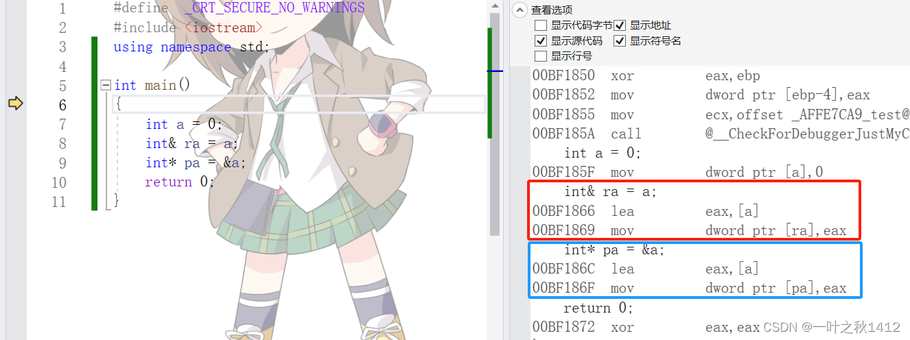The width and height of the screenshot is (910, 340).
Task: Click line number 3 in the gutter
Action: tap(62, 47)
